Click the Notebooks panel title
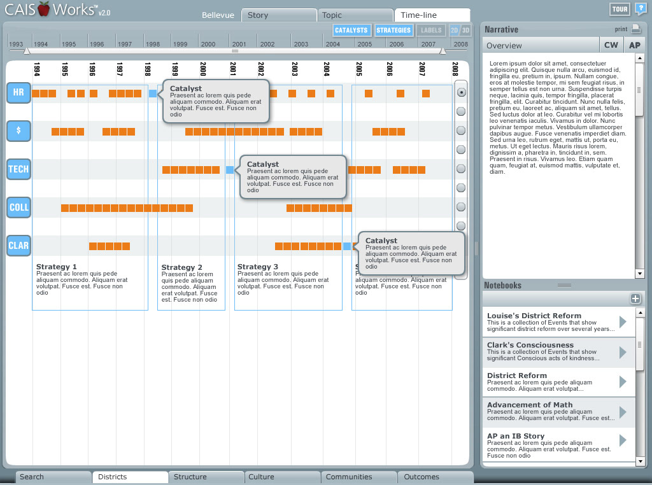 502,286
